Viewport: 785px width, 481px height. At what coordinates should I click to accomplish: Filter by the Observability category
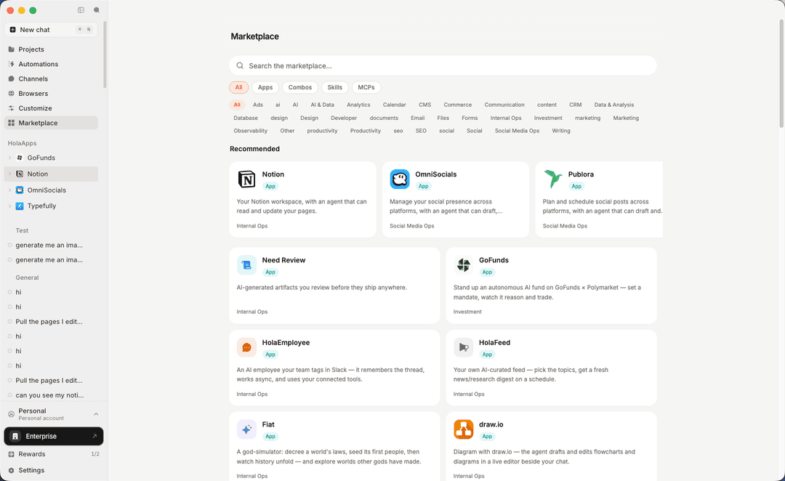[250, 131]
